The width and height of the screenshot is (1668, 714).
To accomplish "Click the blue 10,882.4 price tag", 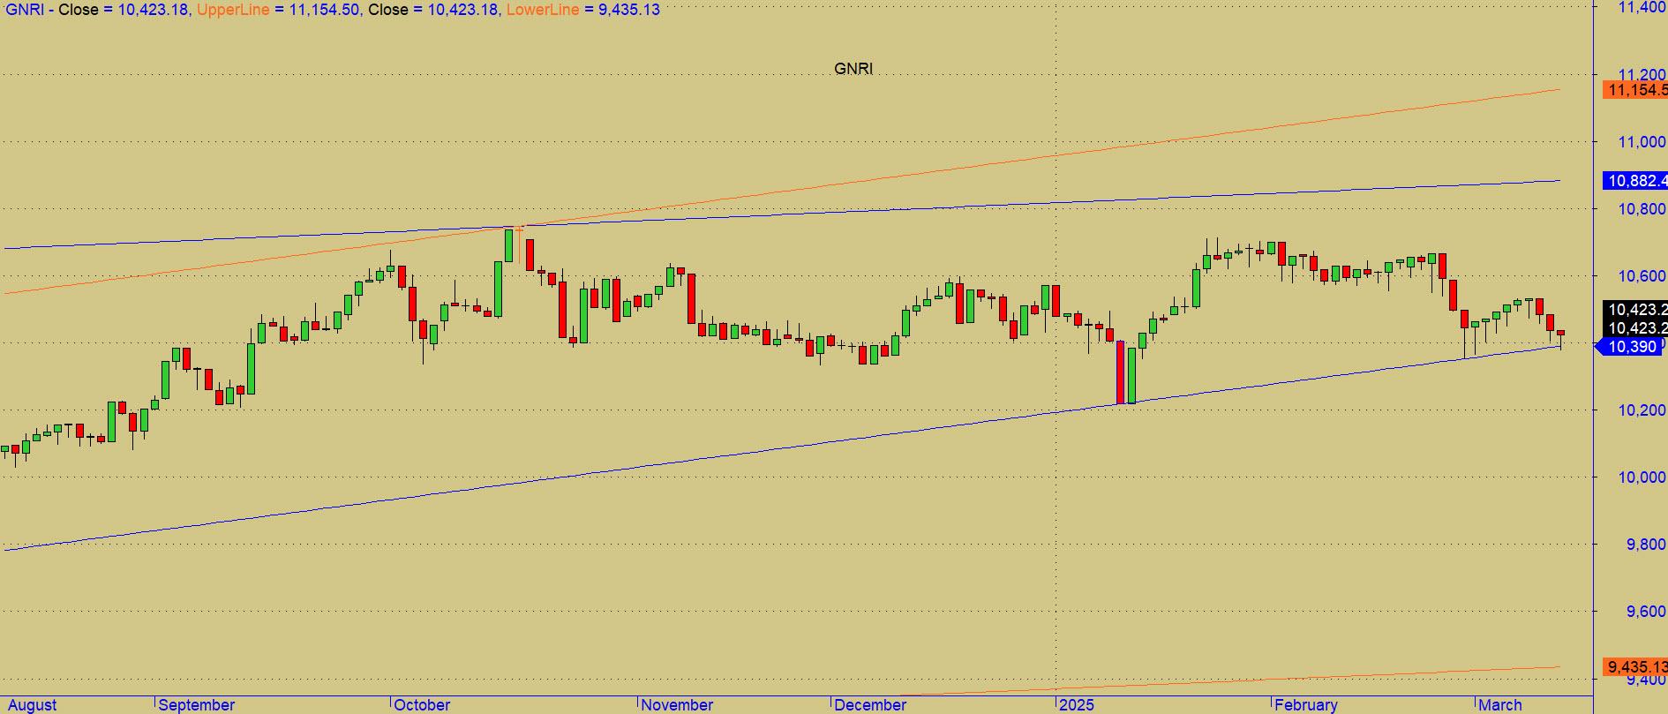I will point(1635,181).
